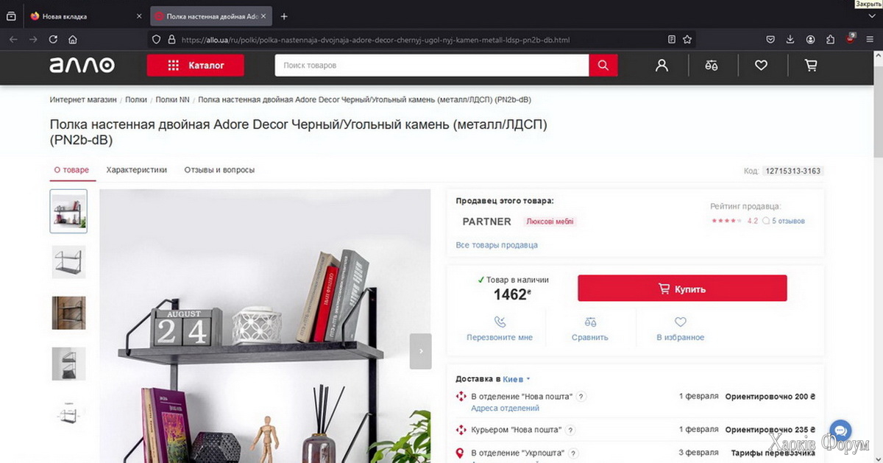Advance gallery with the next-image arrow
Screen dimensions: 883x463
coord(421,351)
